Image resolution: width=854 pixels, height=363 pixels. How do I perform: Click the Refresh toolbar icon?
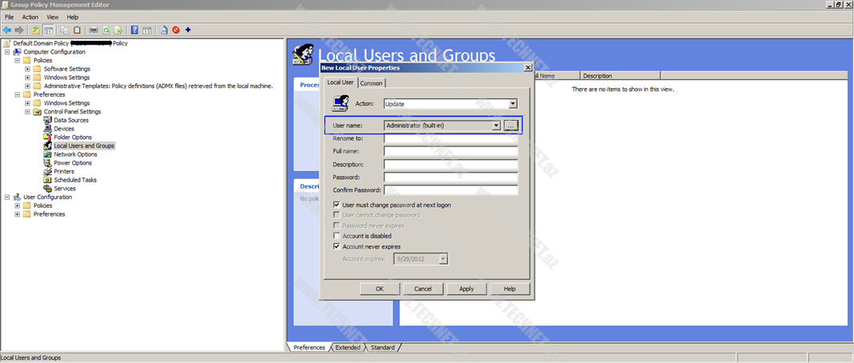106,30
